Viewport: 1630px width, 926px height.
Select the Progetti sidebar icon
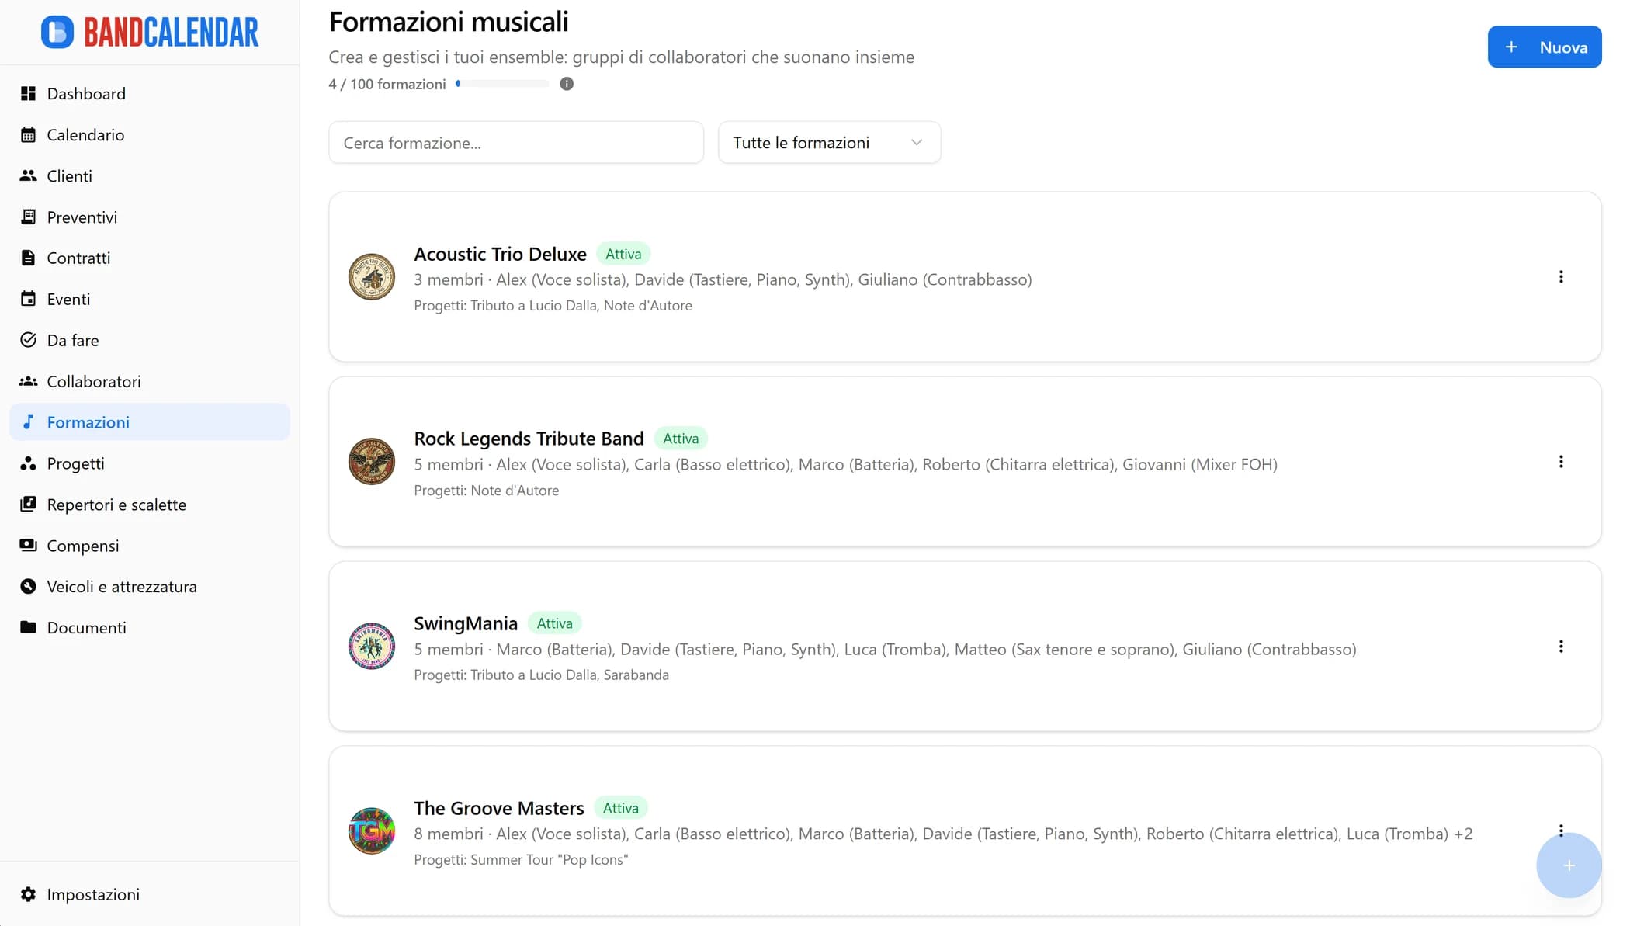29,463
